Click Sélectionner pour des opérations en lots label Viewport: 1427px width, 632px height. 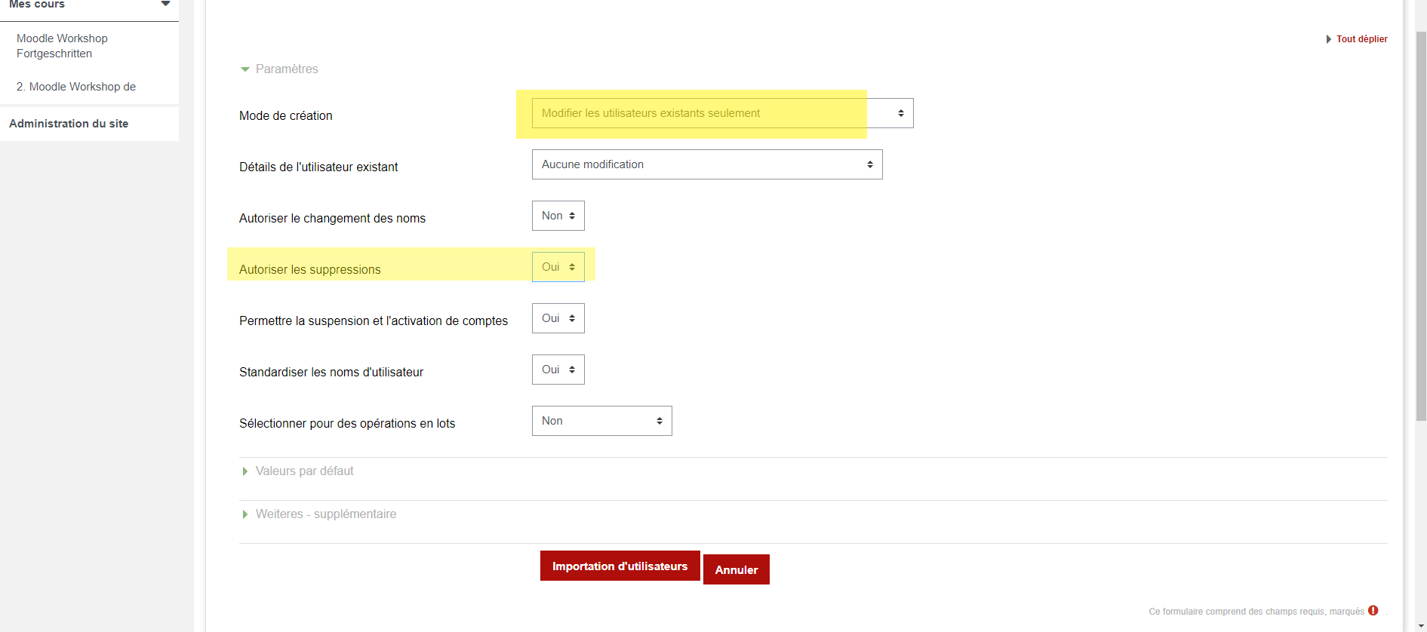pyautogui.click(x=347, y=423)
